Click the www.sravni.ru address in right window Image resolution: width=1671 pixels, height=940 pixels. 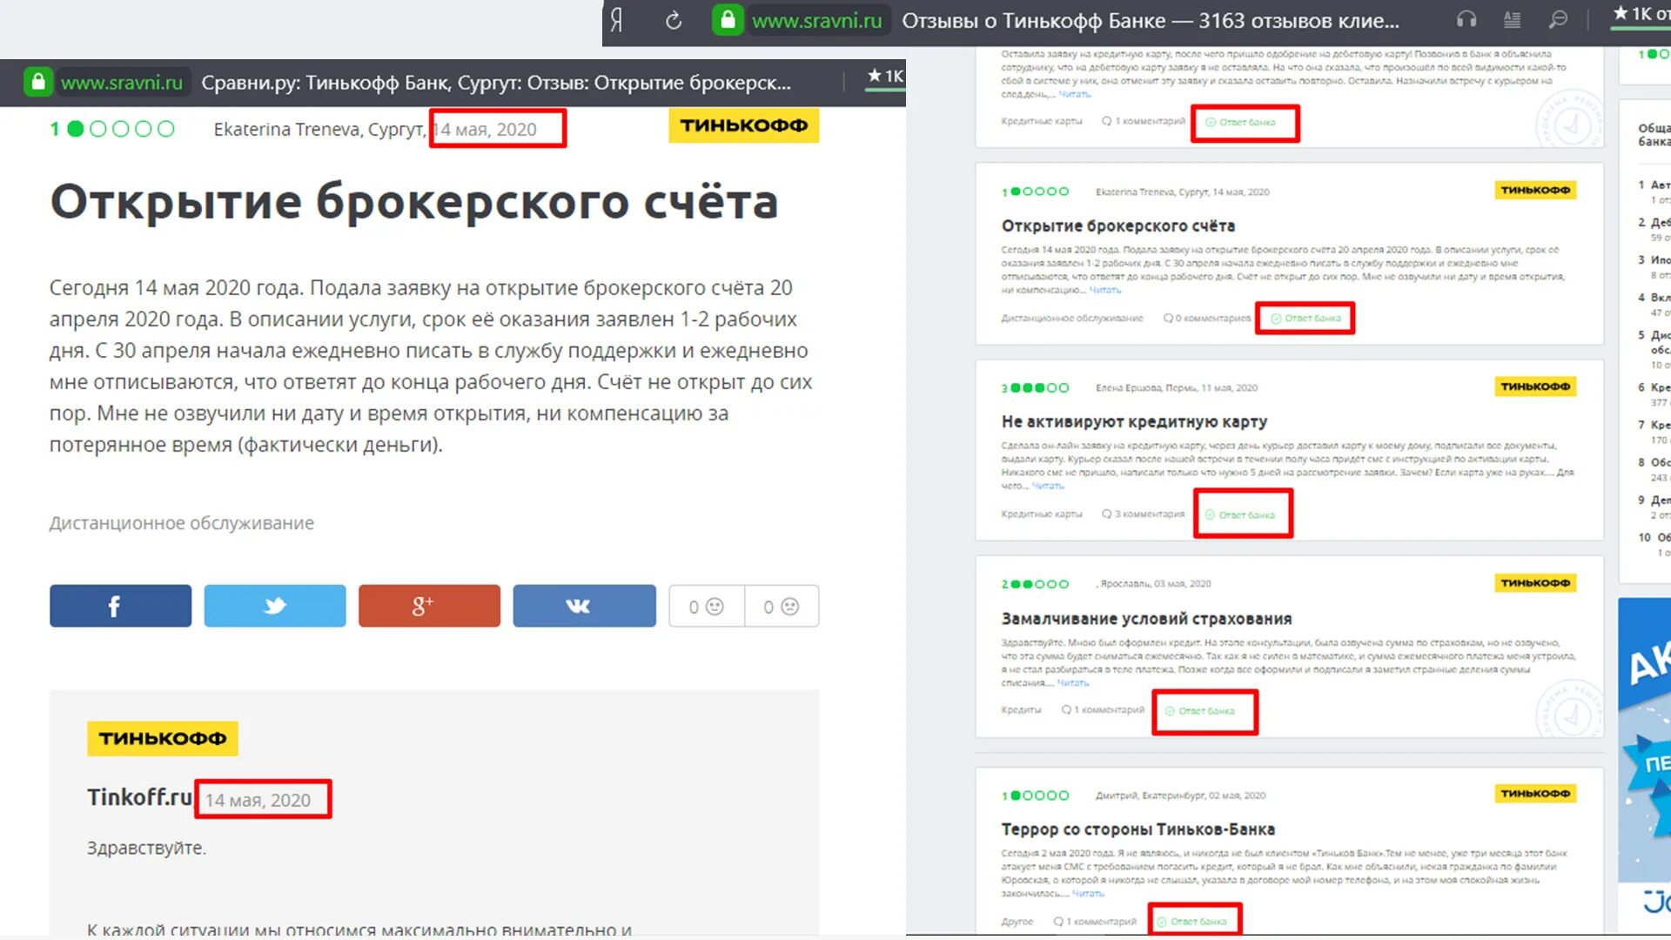click(816, 20)
